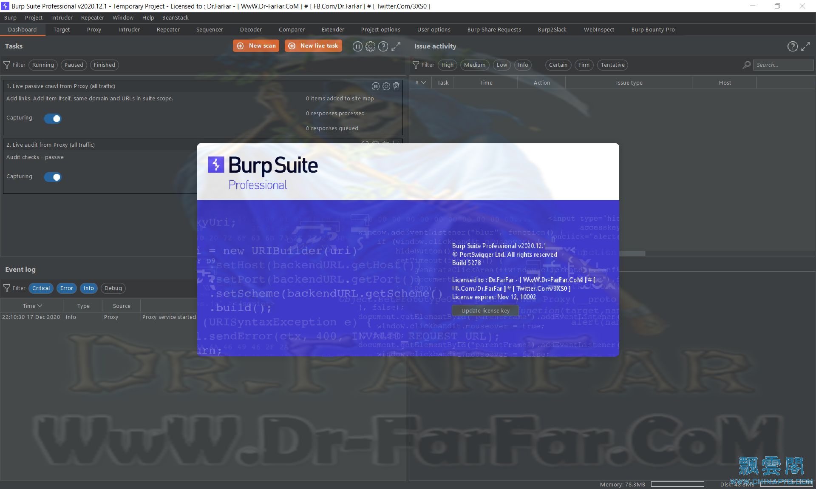The width and height of the screenshot is (816, 489).
Task: Open the Project options tab
Action: (x=380, y=30)
